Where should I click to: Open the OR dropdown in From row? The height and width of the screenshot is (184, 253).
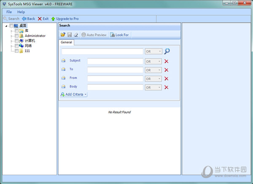point(153,79)
